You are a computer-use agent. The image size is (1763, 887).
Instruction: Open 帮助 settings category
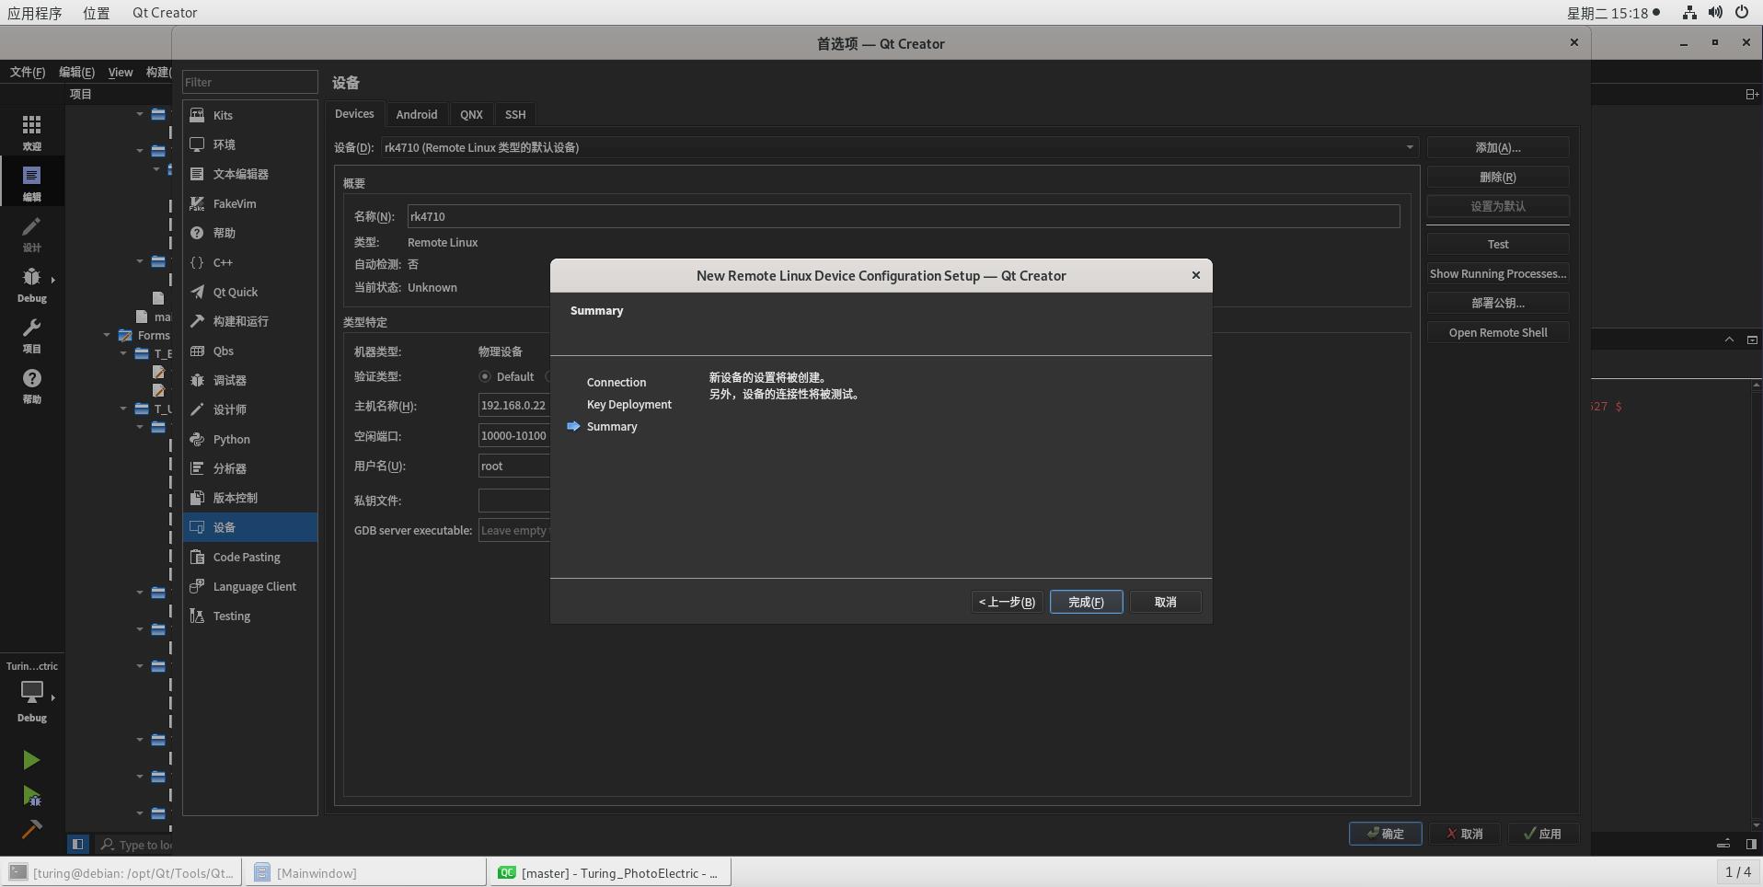[x=249, y=233]
